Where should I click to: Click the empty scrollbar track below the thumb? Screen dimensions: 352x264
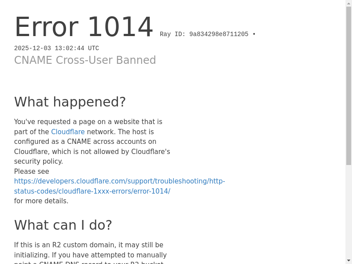[x=348, y=211]
